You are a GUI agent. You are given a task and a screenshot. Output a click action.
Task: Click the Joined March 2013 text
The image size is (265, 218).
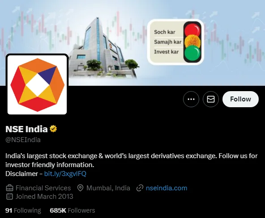click(x=44, y=197)
